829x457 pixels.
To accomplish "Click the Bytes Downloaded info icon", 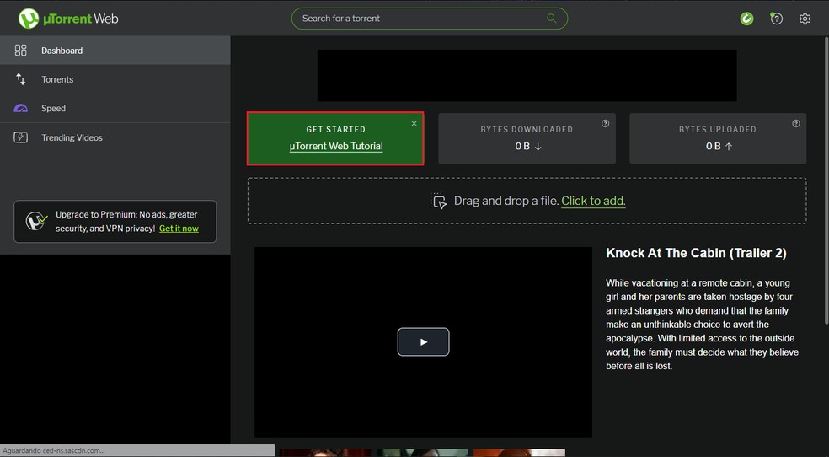I will coord(606,123).
